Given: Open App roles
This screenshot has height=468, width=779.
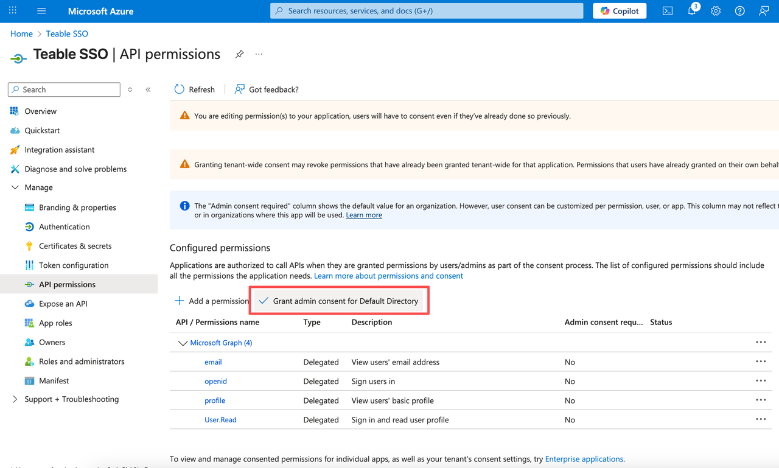Looking at the screenshot, I should coord(55,323).
